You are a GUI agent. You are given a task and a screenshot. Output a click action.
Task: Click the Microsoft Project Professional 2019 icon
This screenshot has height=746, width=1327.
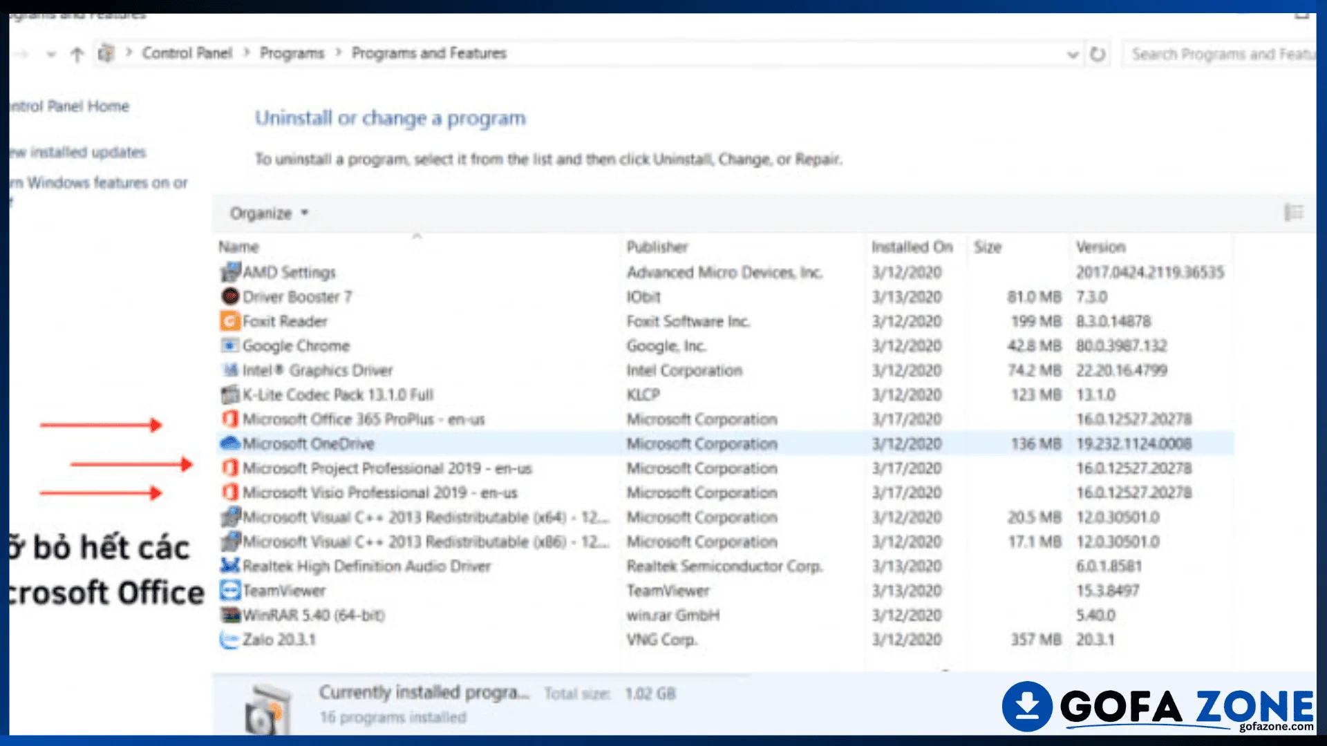click(x=230, y=468)
